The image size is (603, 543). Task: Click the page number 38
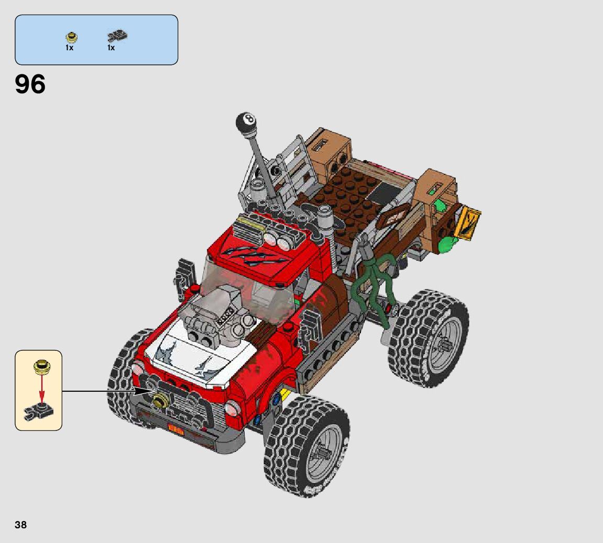point(20,524)
